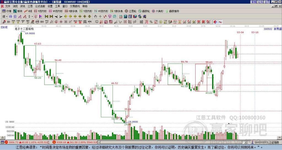Image resolution: width=282 pixels, height=150 pixels.
Task: Click the 日K线 label
Action: click(4, 27)
